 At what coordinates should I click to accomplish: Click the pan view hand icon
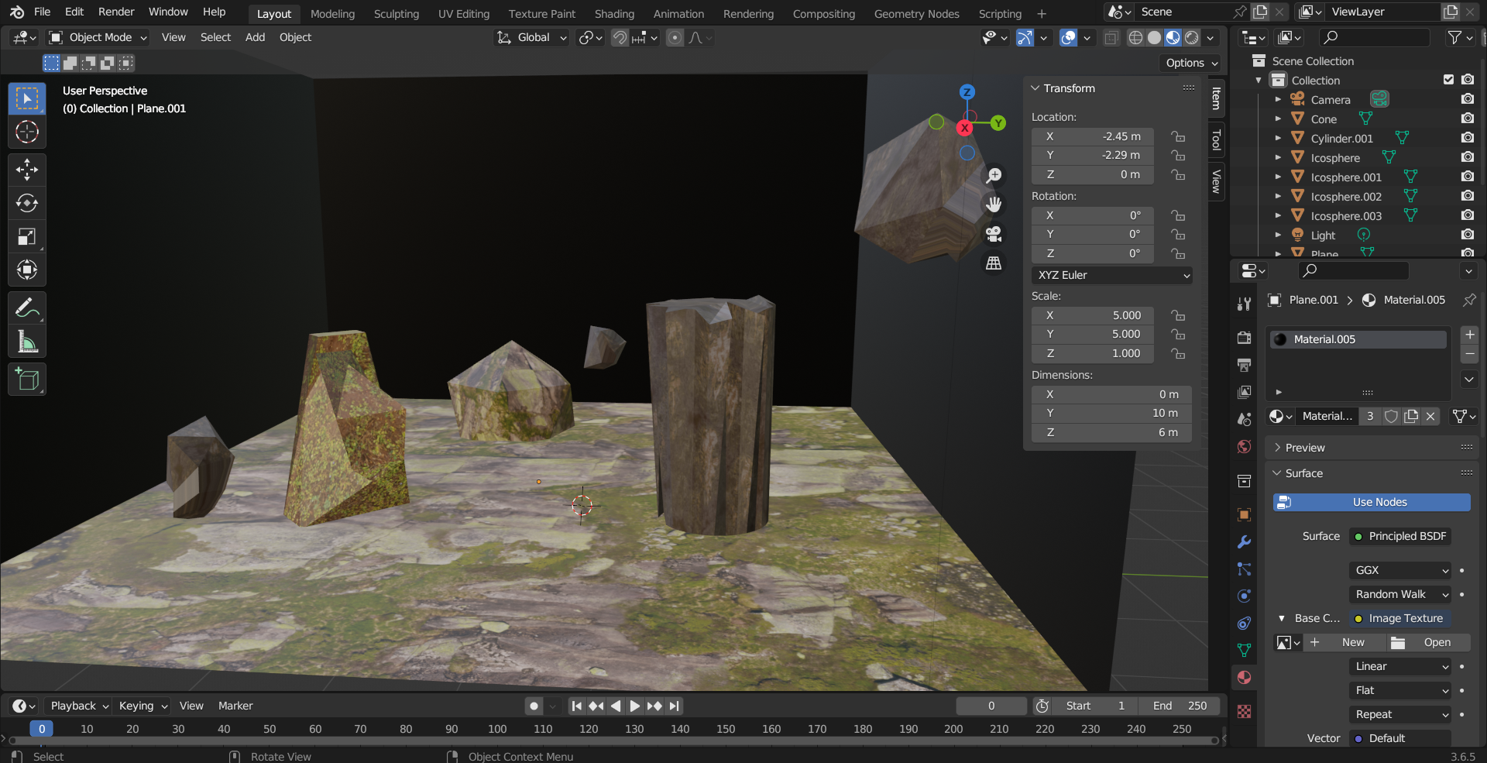994,204
